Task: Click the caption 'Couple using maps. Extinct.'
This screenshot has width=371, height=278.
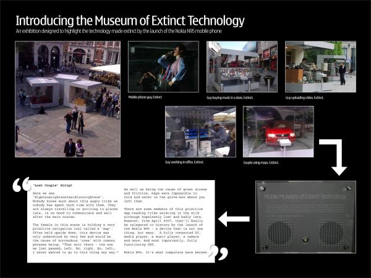Action: (x=261, y=163)
